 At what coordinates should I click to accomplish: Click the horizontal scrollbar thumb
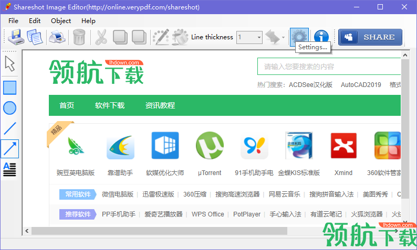pos(159,231)
